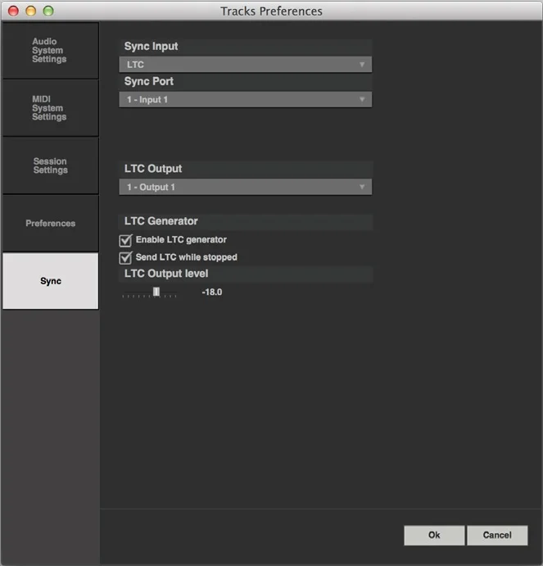Open the LTC Output dropdown

point(245,187)
